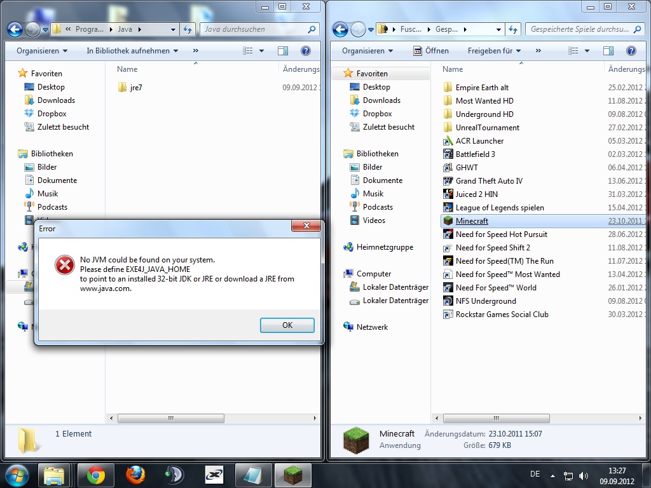Select Dropbox in left window favorites
This screenshot has height=488, width=651.
click(51, 114)
